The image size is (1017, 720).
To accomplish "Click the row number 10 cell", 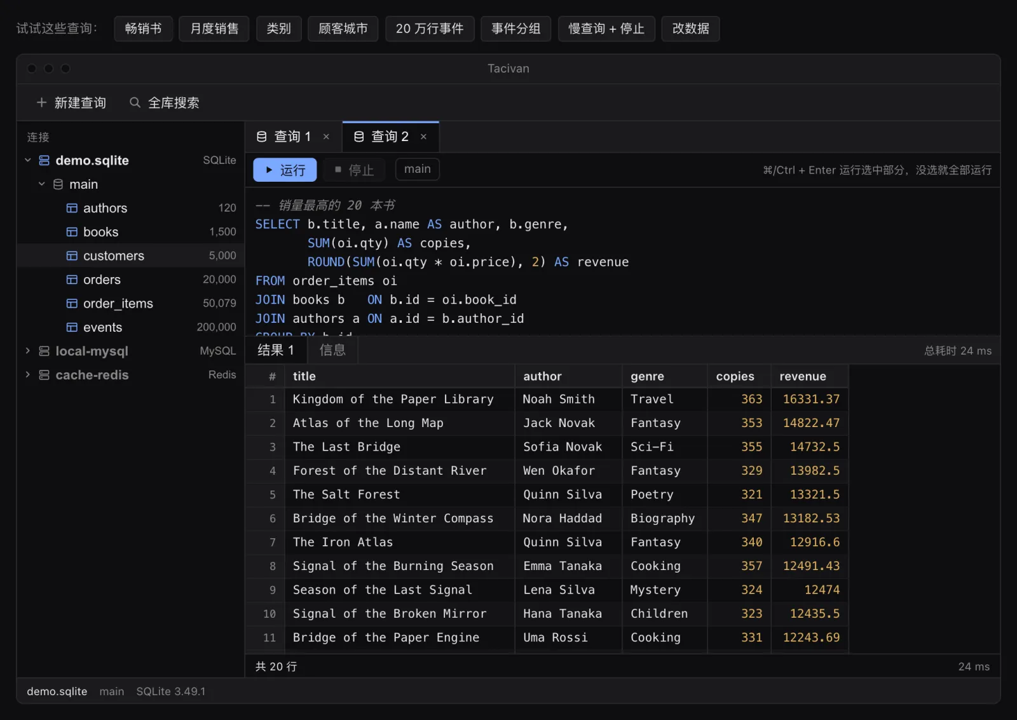I will (x=266, y=614).
